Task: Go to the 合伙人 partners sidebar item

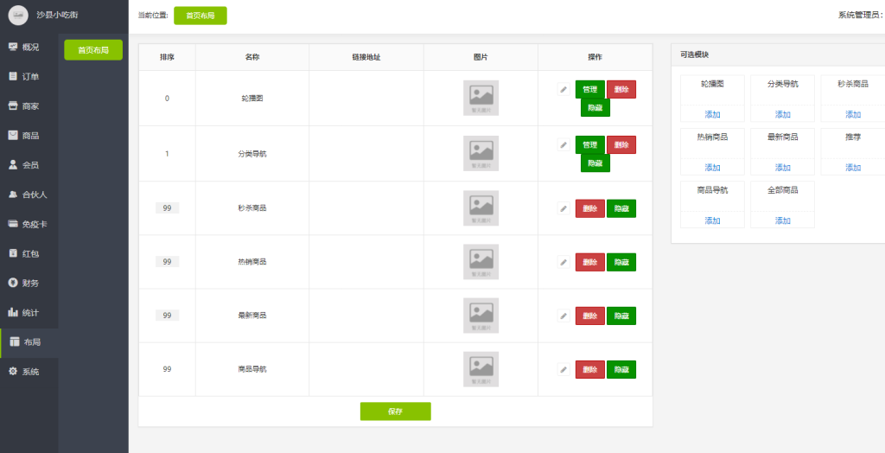Action: click(x=29, y=195)
